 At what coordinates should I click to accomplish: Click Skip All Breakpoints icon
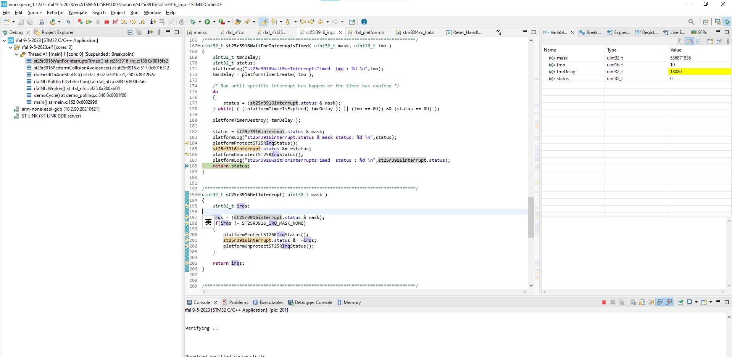(68, 22)
